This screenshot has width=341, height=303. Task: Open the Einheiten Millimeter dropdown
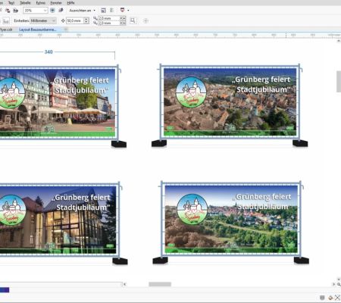(x=43, y=20)
